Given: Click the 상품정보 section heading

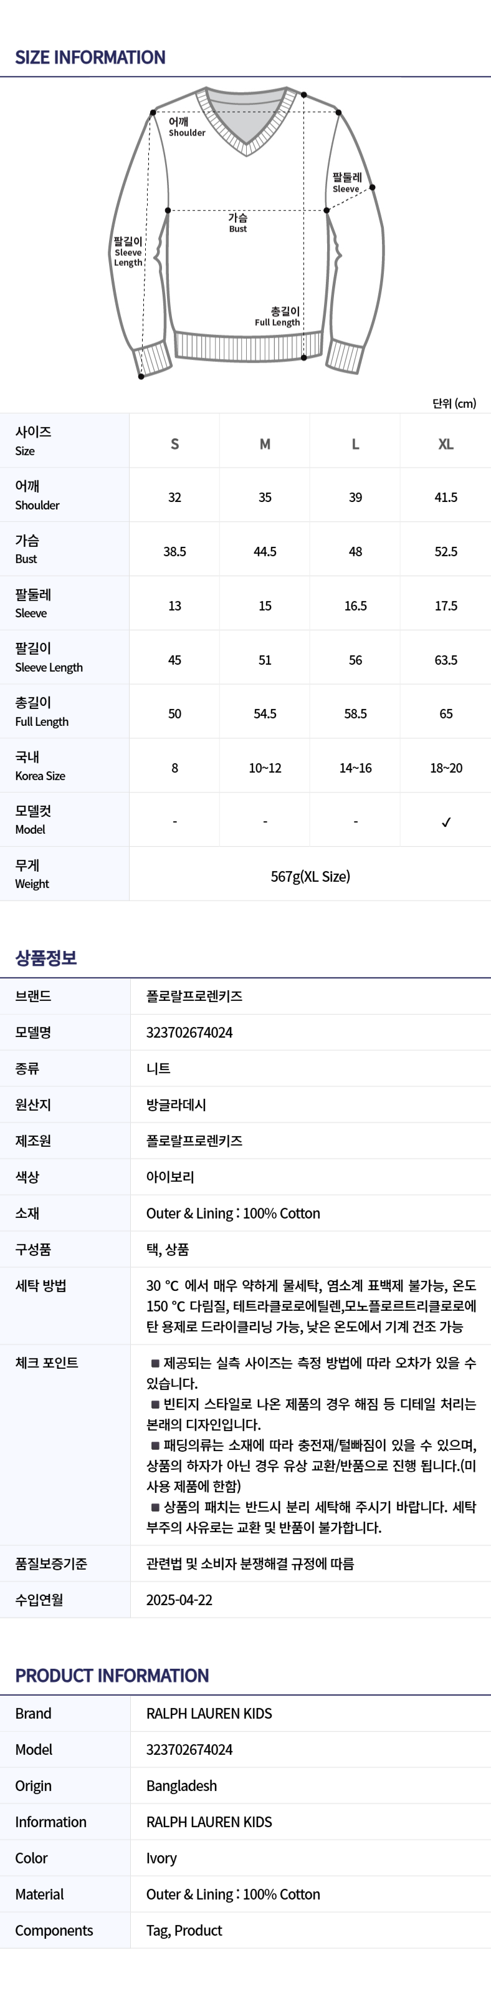Looking at the screenshot, I should point(46,958).
